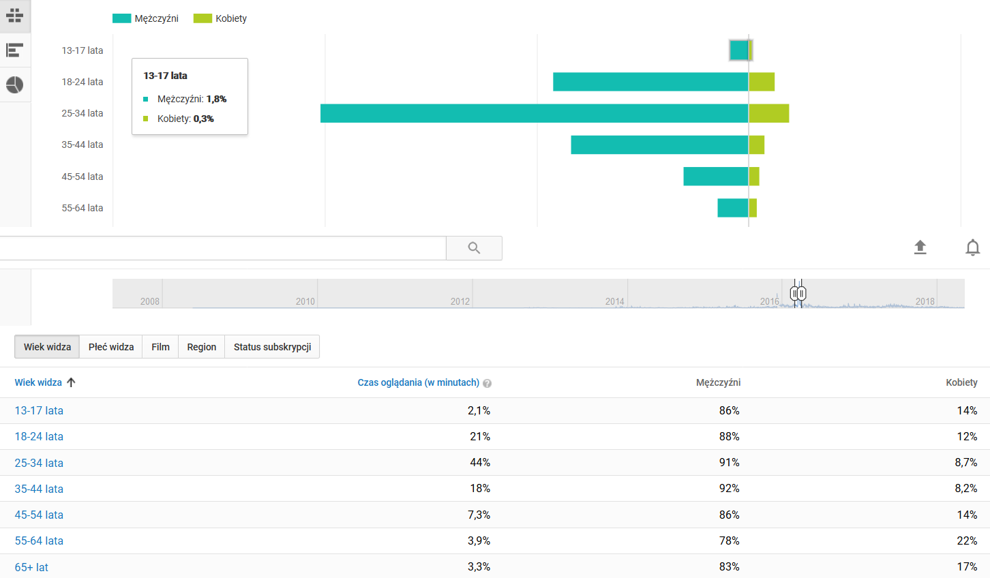
Task: Toggle Kobiety legend series
Action: pyautogui.click(x=220, y=18)
